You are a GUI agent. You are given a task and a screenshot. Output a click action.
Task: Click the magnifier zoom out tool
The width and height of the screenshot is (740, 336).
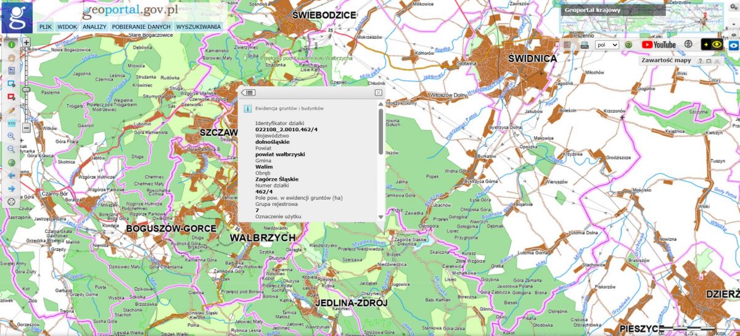coord(11,149)
